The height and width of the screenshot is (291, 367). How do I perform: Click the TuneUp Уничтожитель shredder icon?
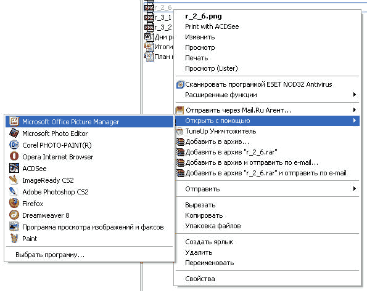coord(179,131)
